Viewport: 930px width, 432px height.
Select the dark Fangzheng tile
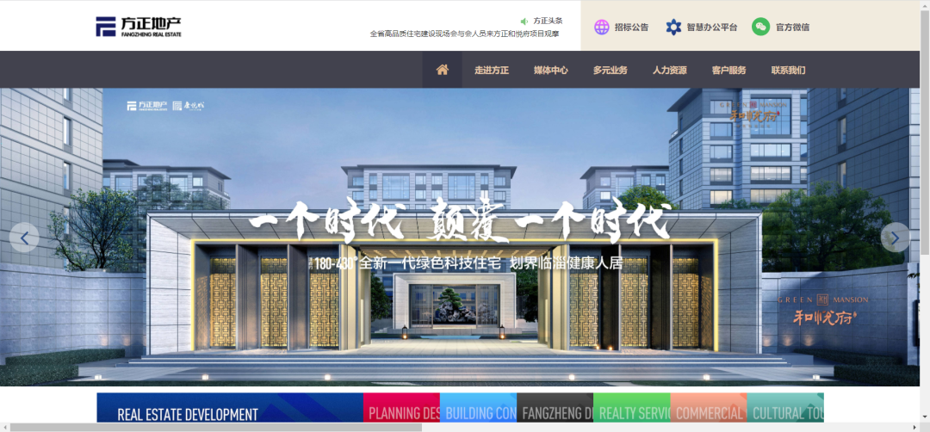(x=555, y=408)
